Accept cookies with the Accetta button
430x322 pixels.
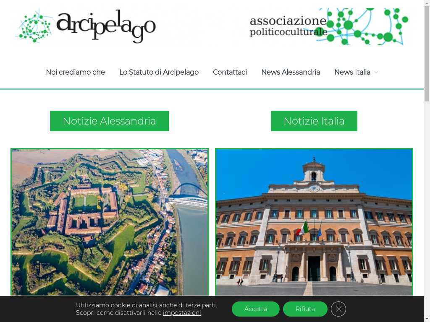coord(256,309)
